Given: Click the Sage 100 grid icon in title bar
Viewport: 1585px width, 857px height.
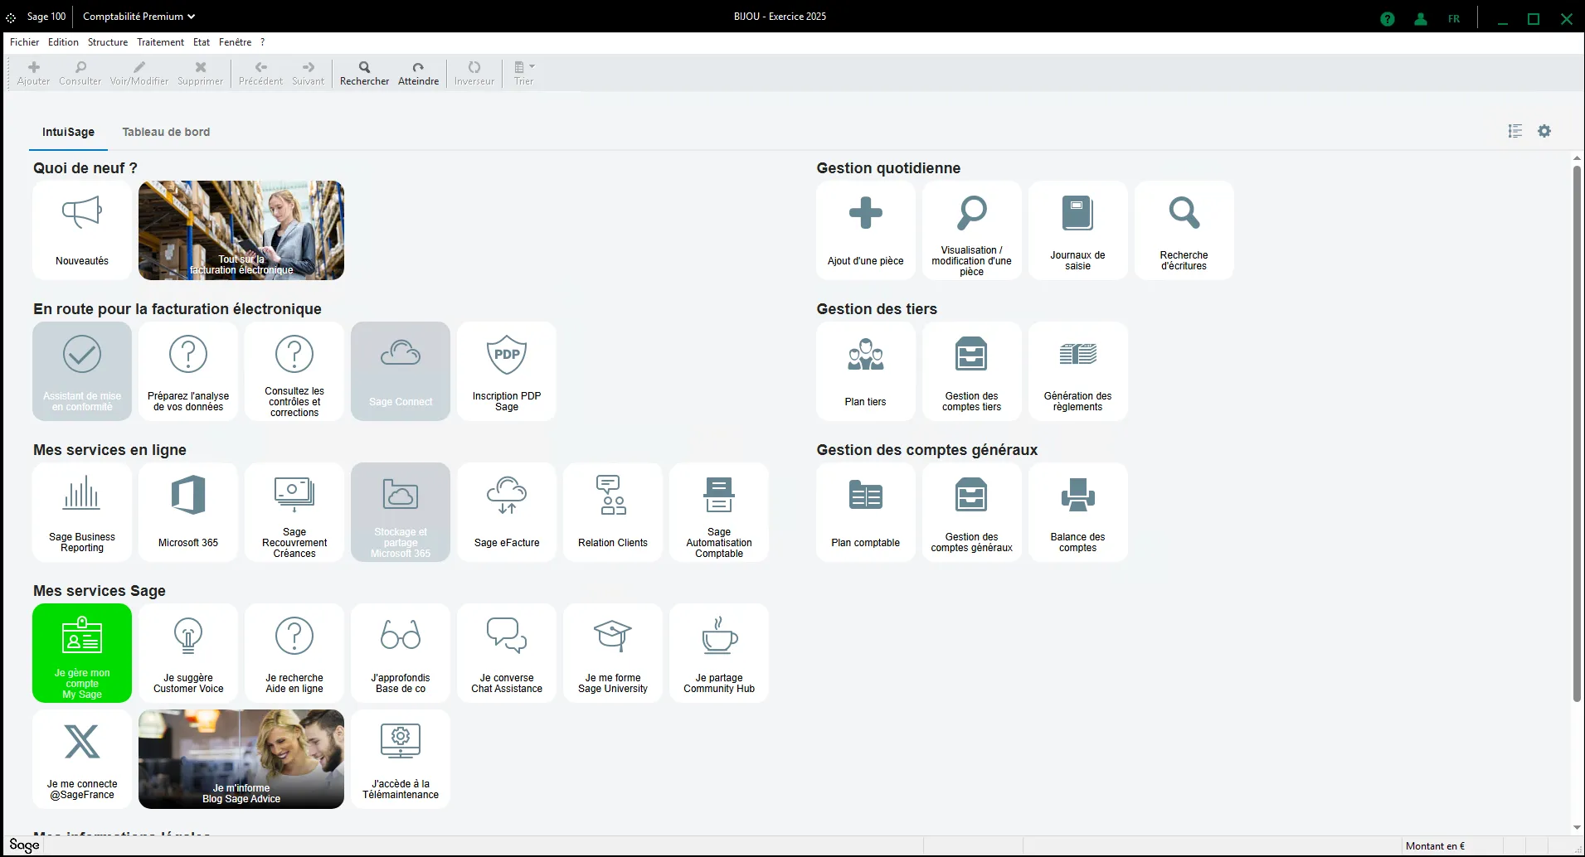Looking at the screenshot, I should (x=11, y=17).
